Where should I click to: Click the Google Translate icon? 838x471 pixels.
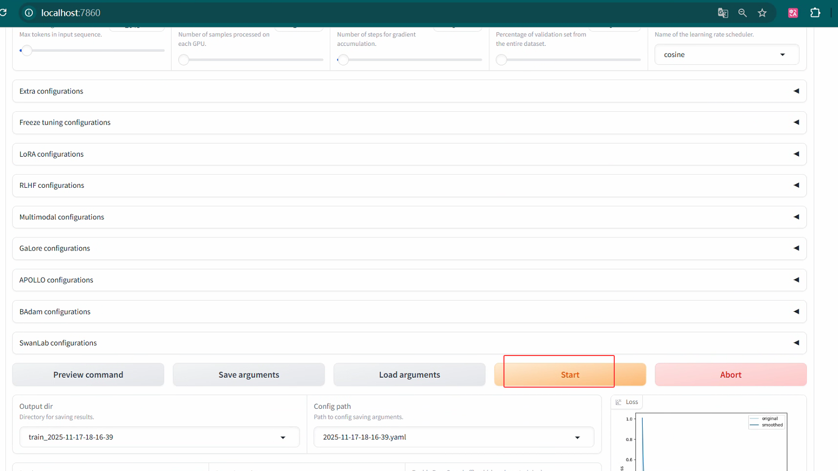[723, 13]
